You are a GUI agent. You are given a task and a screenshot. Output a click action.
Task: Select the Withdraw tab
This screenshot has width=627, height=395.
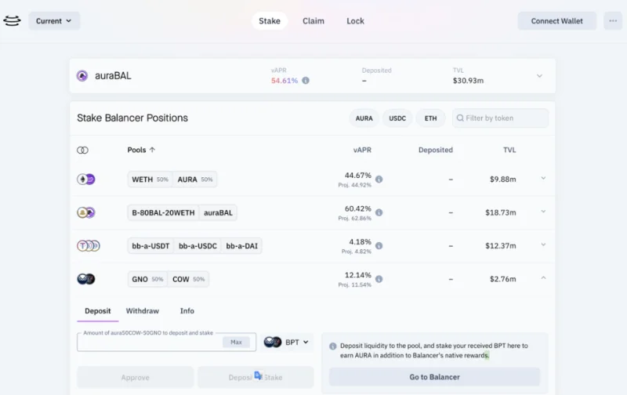point(143,311)
